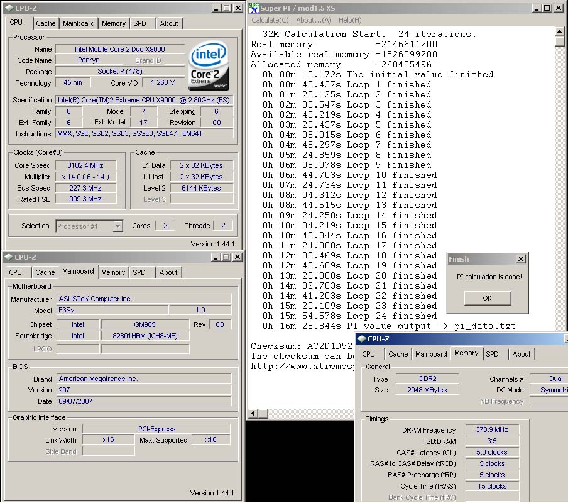The image size is (568, 503).
Task: Click the Core Speed 3182.4 MHz value
Action: [x=85, y=165]
